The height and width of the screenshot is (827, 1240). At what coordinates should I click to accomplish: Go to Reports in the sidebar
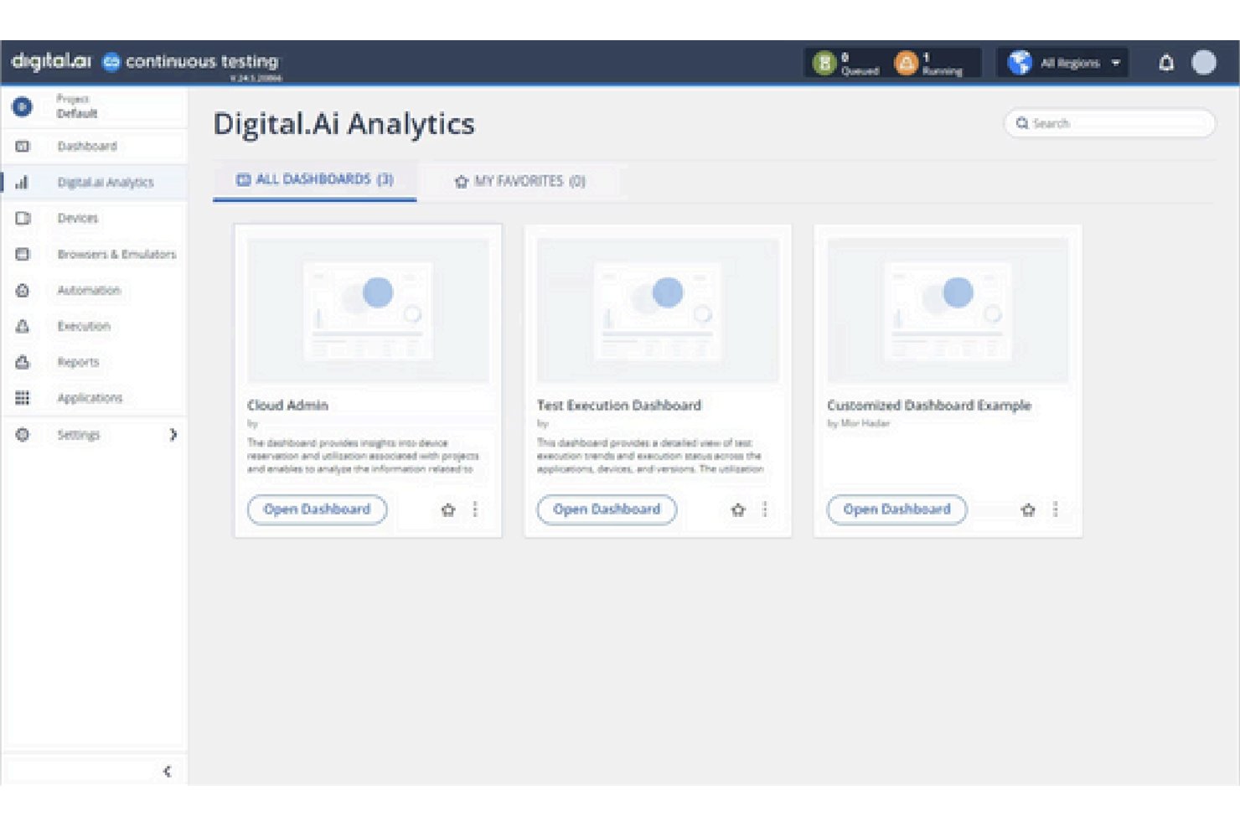click(x=78, y=362)
